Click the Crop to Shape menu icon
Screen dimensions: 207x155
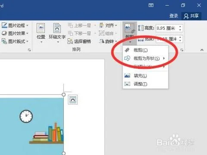click(127, 59)
